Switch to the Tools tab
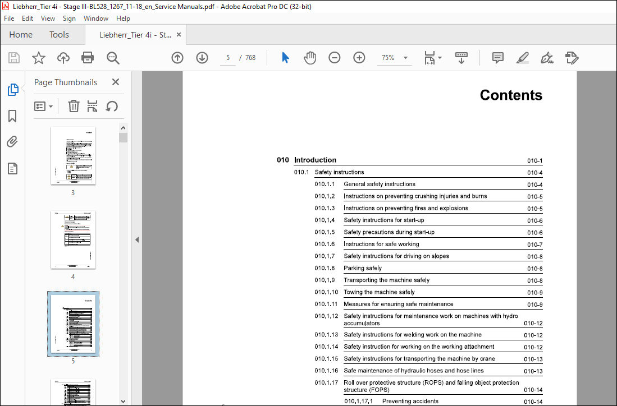The width and height of the screenshot is (617, 406). [59, 35]
